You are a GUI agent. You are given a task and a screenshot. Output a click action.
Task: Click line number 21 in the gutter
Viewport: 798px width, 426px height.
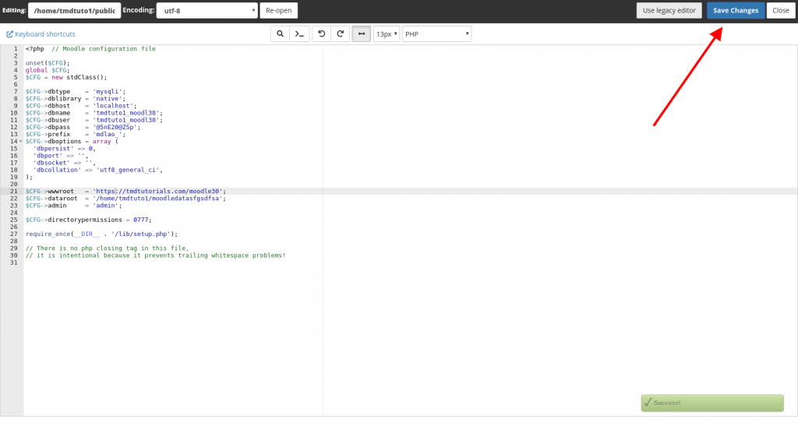point(14,191)
